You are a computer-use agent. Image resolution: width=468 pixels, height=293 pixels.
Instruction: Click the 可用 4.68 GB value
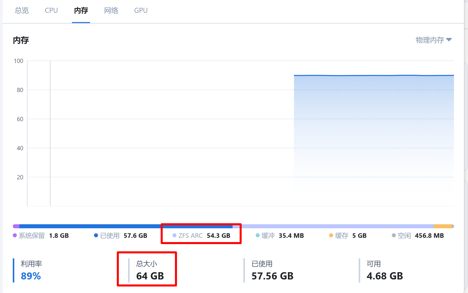[x=385, y=276]
